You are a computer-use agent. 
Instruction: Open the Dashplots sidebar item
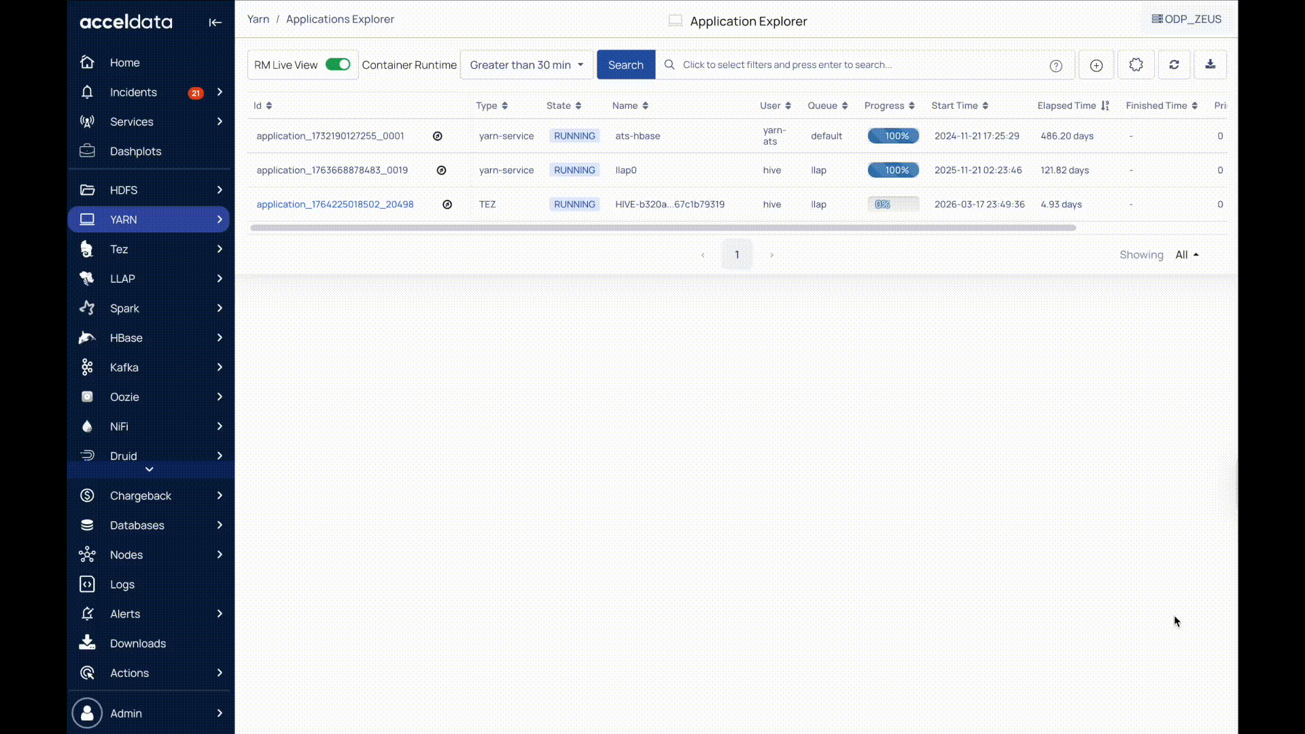point(135,152)
